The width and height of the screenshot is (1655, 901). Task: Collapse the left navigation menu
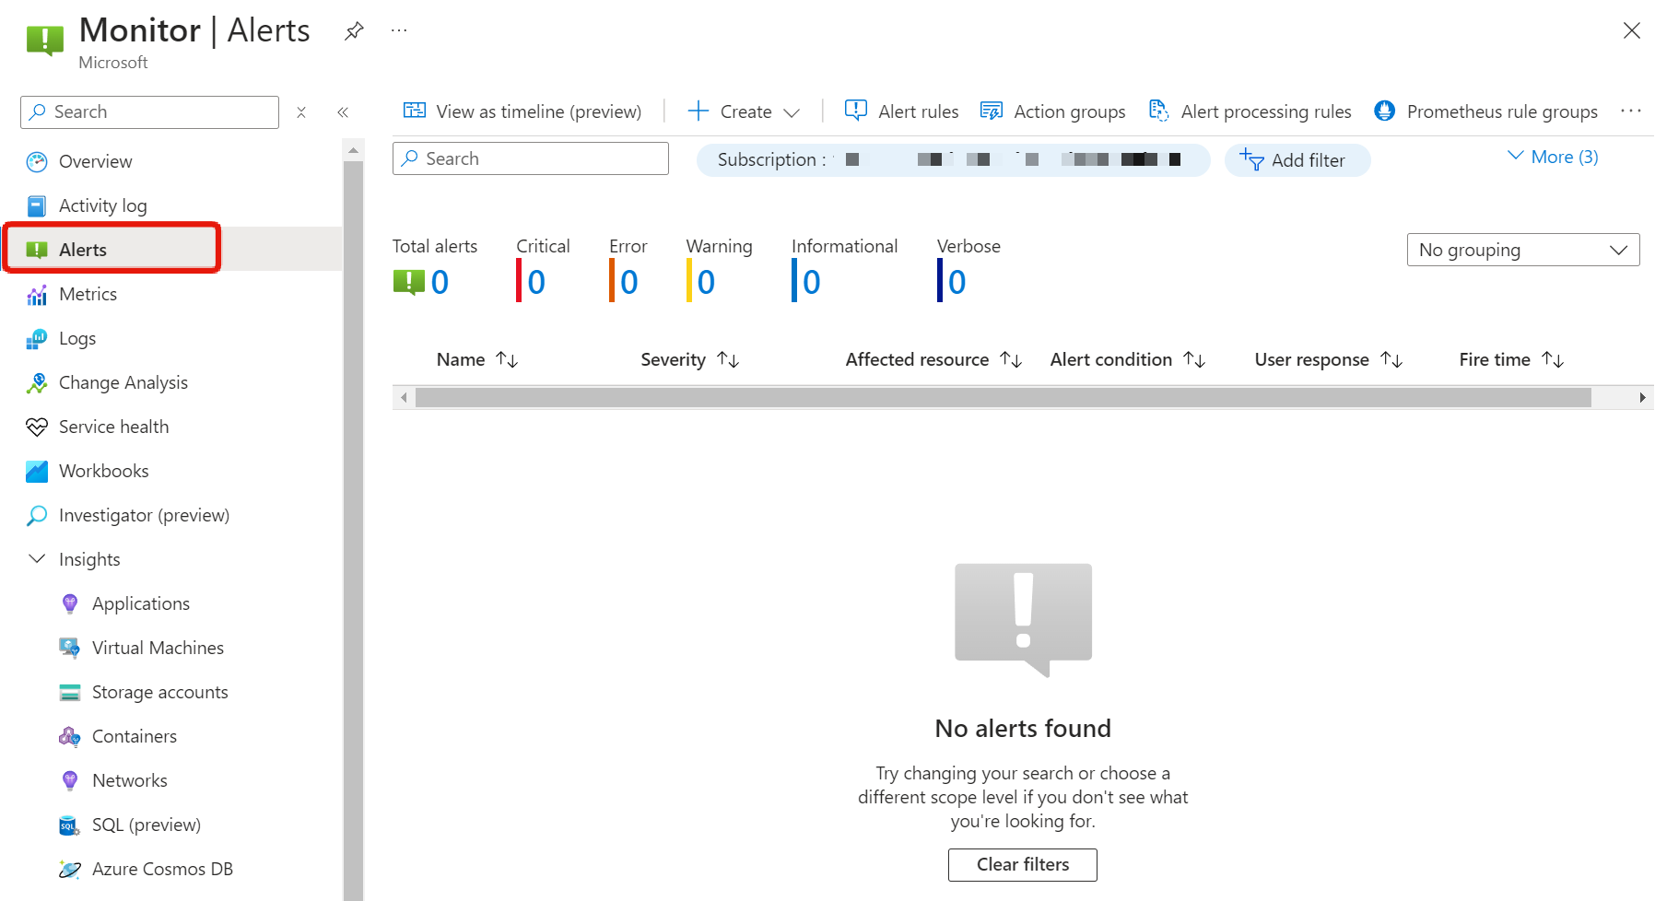tap(343, 112)
